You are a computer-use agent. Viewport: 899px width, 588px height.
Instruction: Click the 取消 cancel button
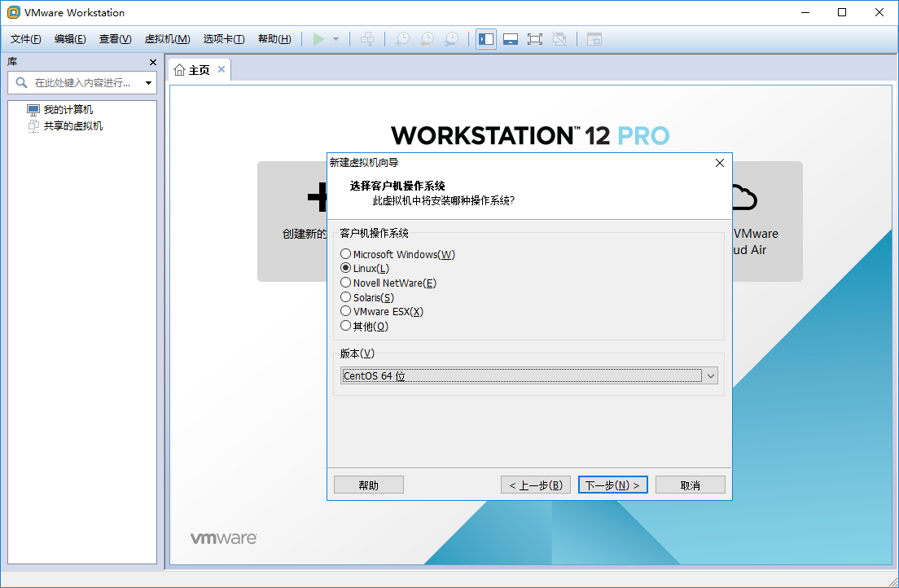(691, 485)
